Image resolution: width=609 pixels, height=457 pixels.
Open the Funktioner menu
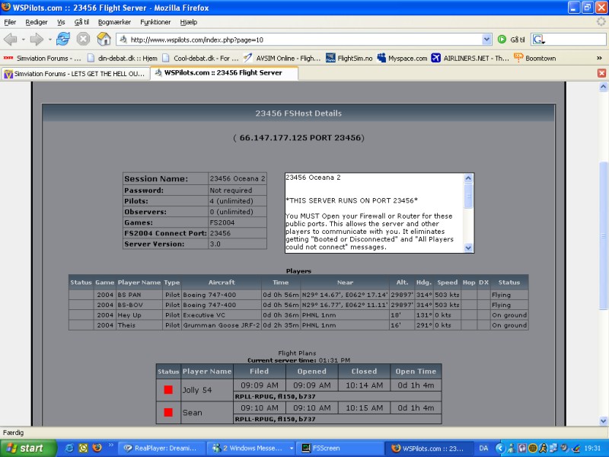point(155,22)
